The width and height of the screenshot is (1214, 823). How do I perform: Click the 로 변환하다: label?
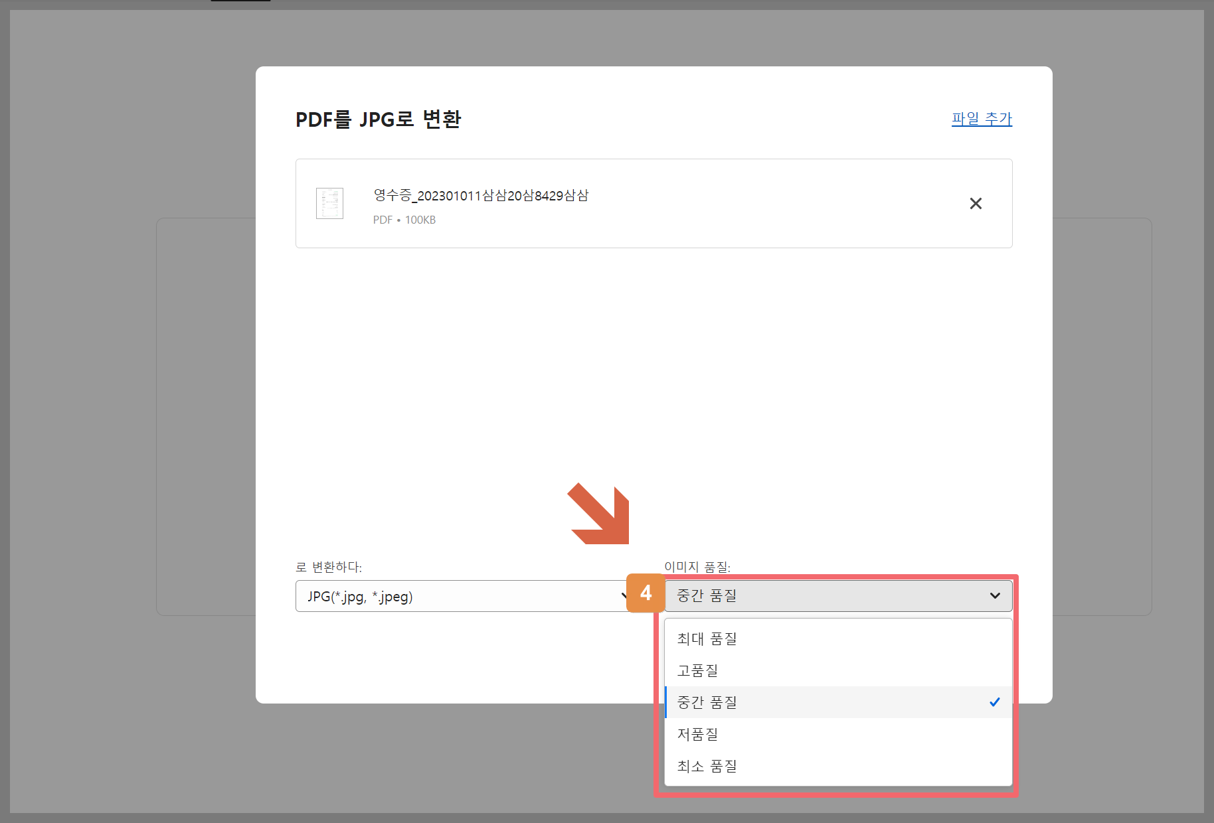click(x=329, y=567)
